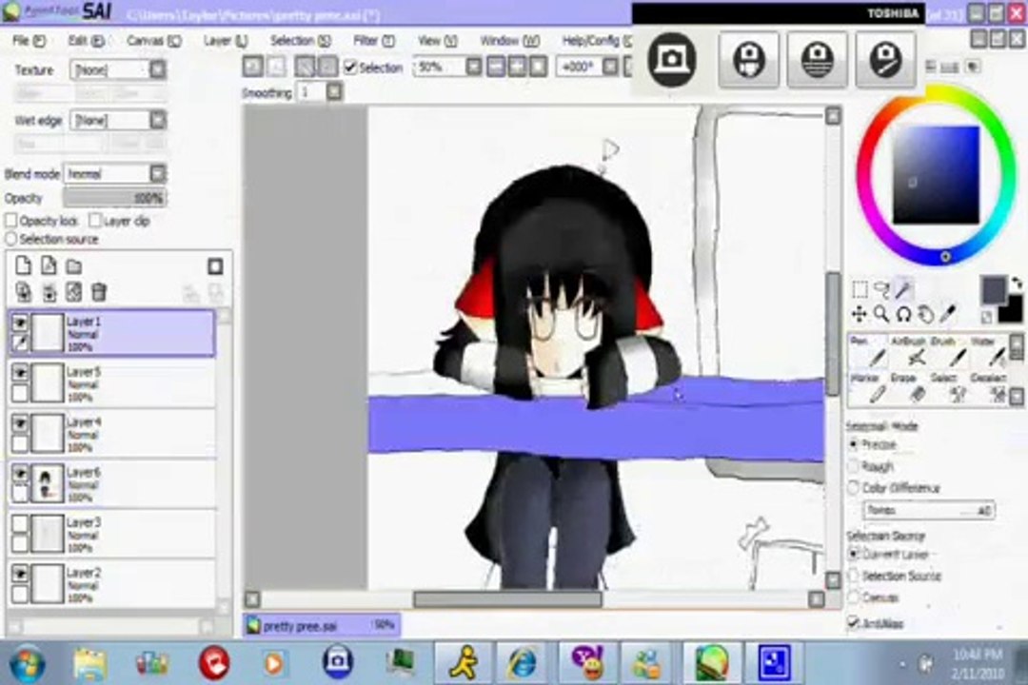This screenshot has width=1028, height=685.
Task: Open the file explorer from taskbar
Action: point(89,663)
